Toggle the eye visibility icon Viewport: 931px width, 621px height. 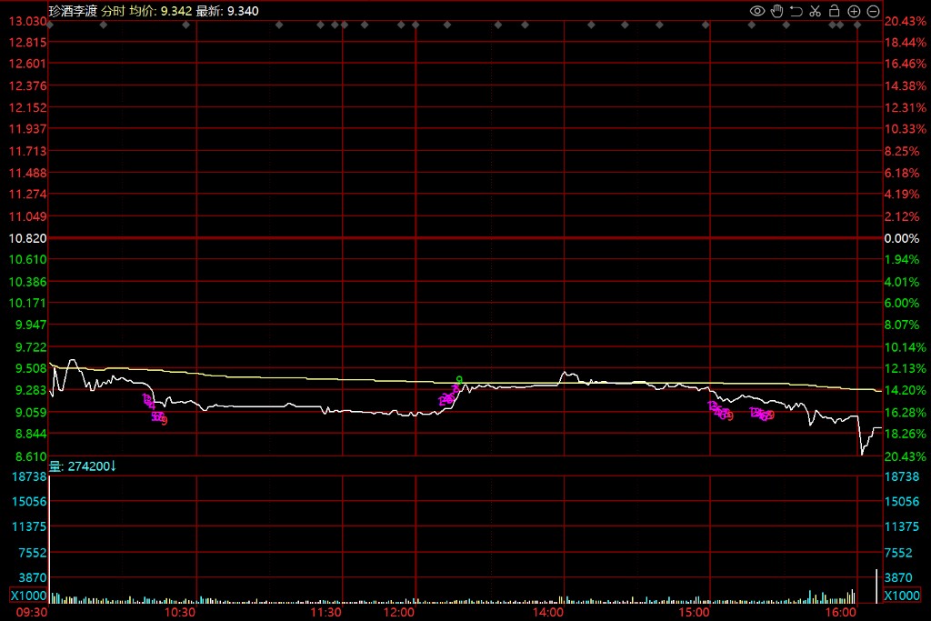756,11
